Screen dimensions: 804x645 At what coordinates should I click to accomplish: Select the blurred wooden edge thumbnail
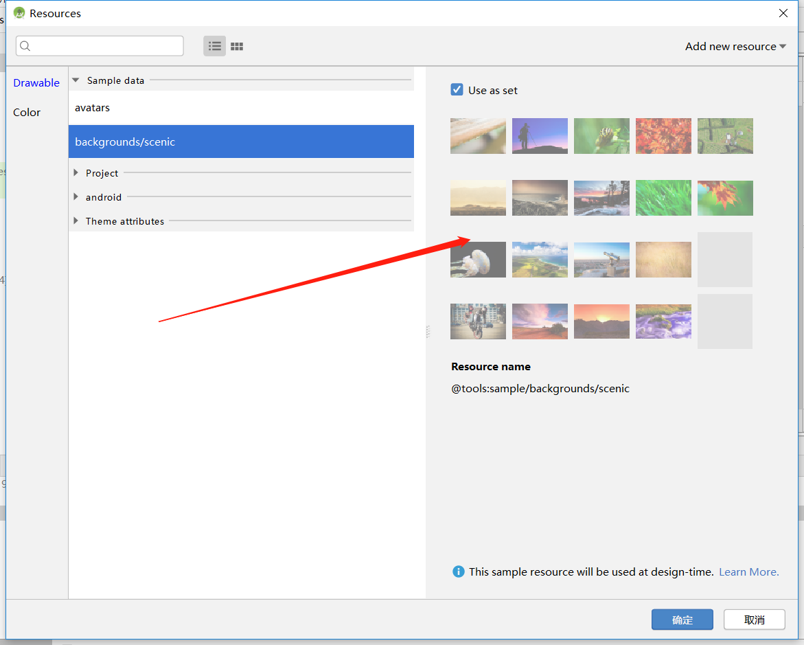click(x=478, y=136)
